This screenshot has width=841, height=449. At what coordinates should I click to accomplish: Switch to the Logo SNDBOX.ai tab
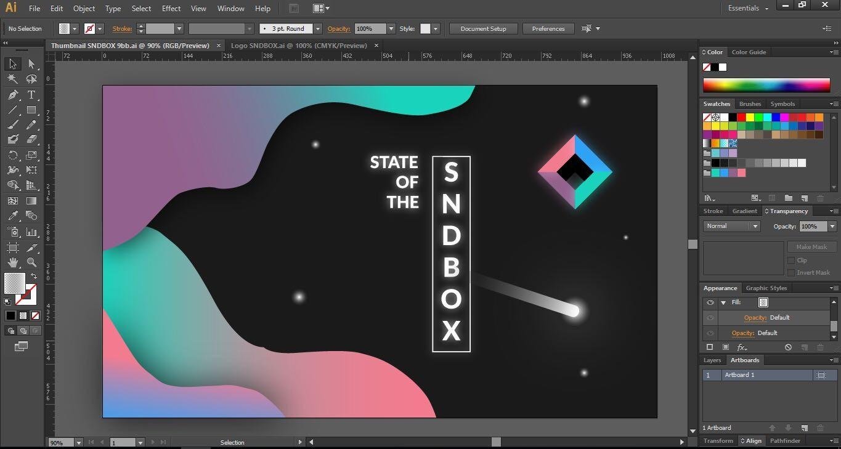click(x=299, y=46)
